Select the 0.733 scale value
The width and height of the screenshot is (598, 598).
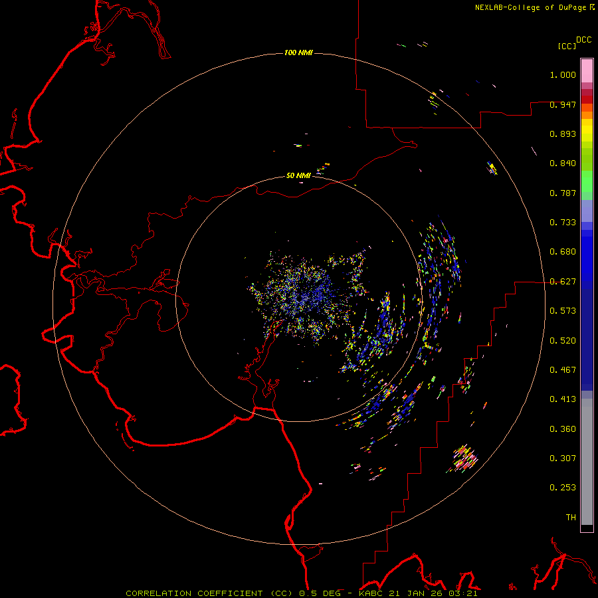(x=563, y=223)
